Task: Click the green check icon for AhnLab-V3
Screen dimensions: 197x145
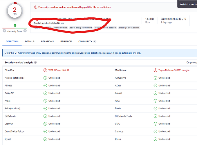Action: tap(156, 78)
